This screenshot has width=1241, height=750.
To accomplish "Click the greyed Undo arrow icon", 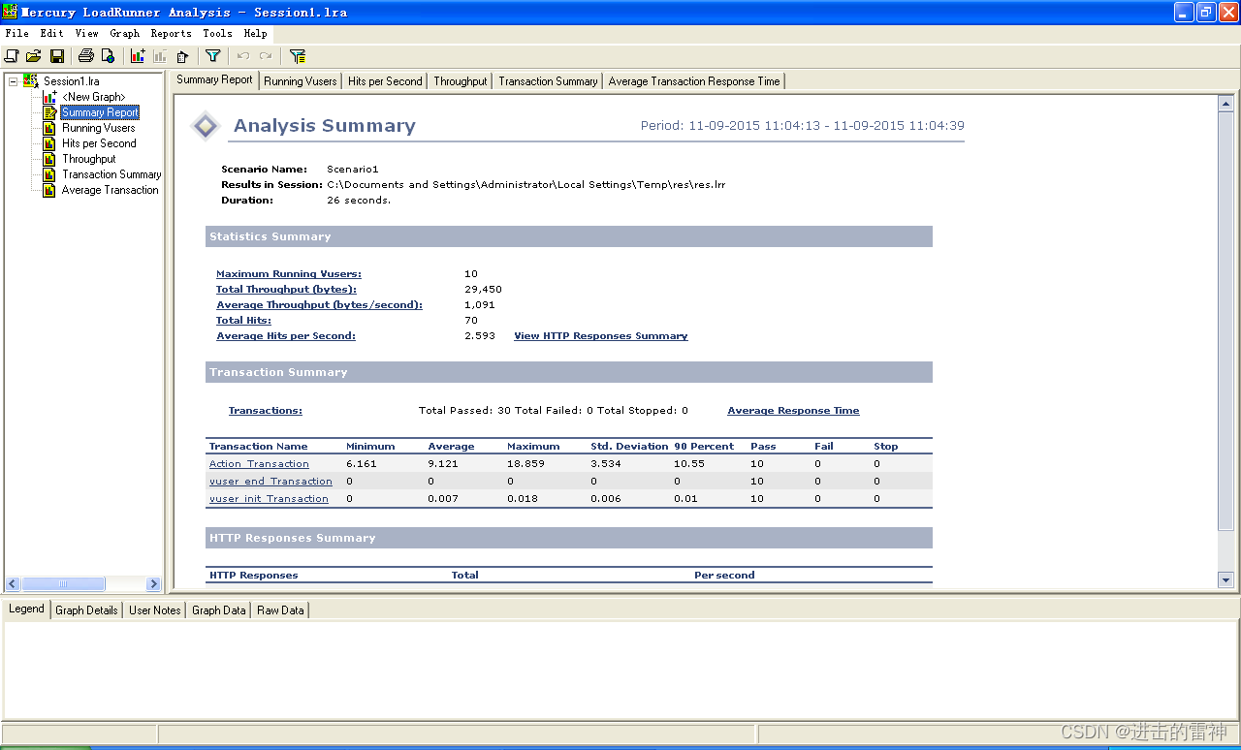I will coord(243,56).
